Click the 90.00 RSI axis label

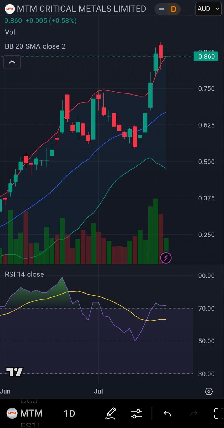point(207,276)
